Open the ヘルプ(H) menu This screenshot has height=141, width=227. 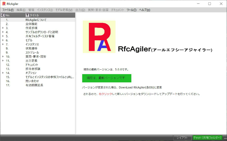(x=145, y=10)
